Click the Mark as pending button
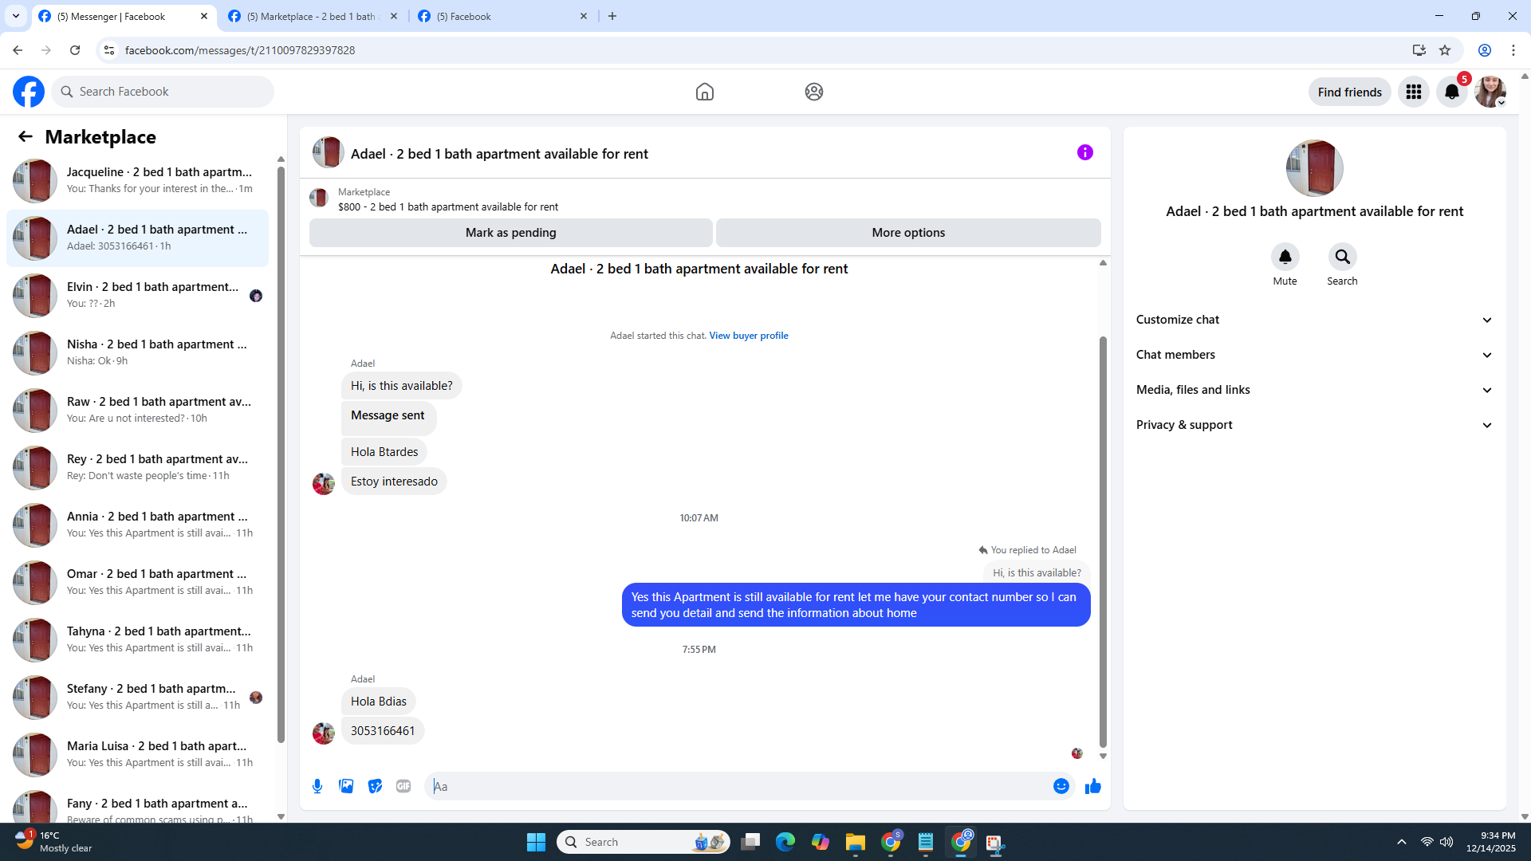 click(x=510, y=233)
